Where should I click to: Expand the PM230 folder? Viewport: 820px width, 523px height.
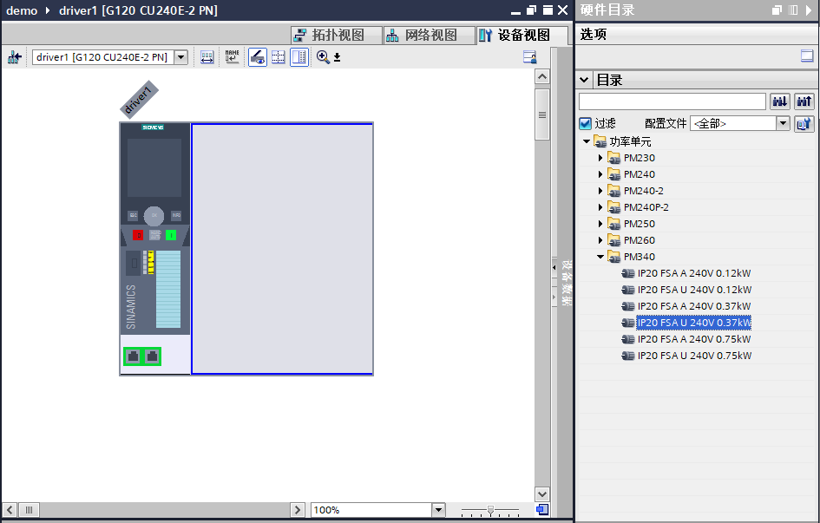(x=600, y=158)
